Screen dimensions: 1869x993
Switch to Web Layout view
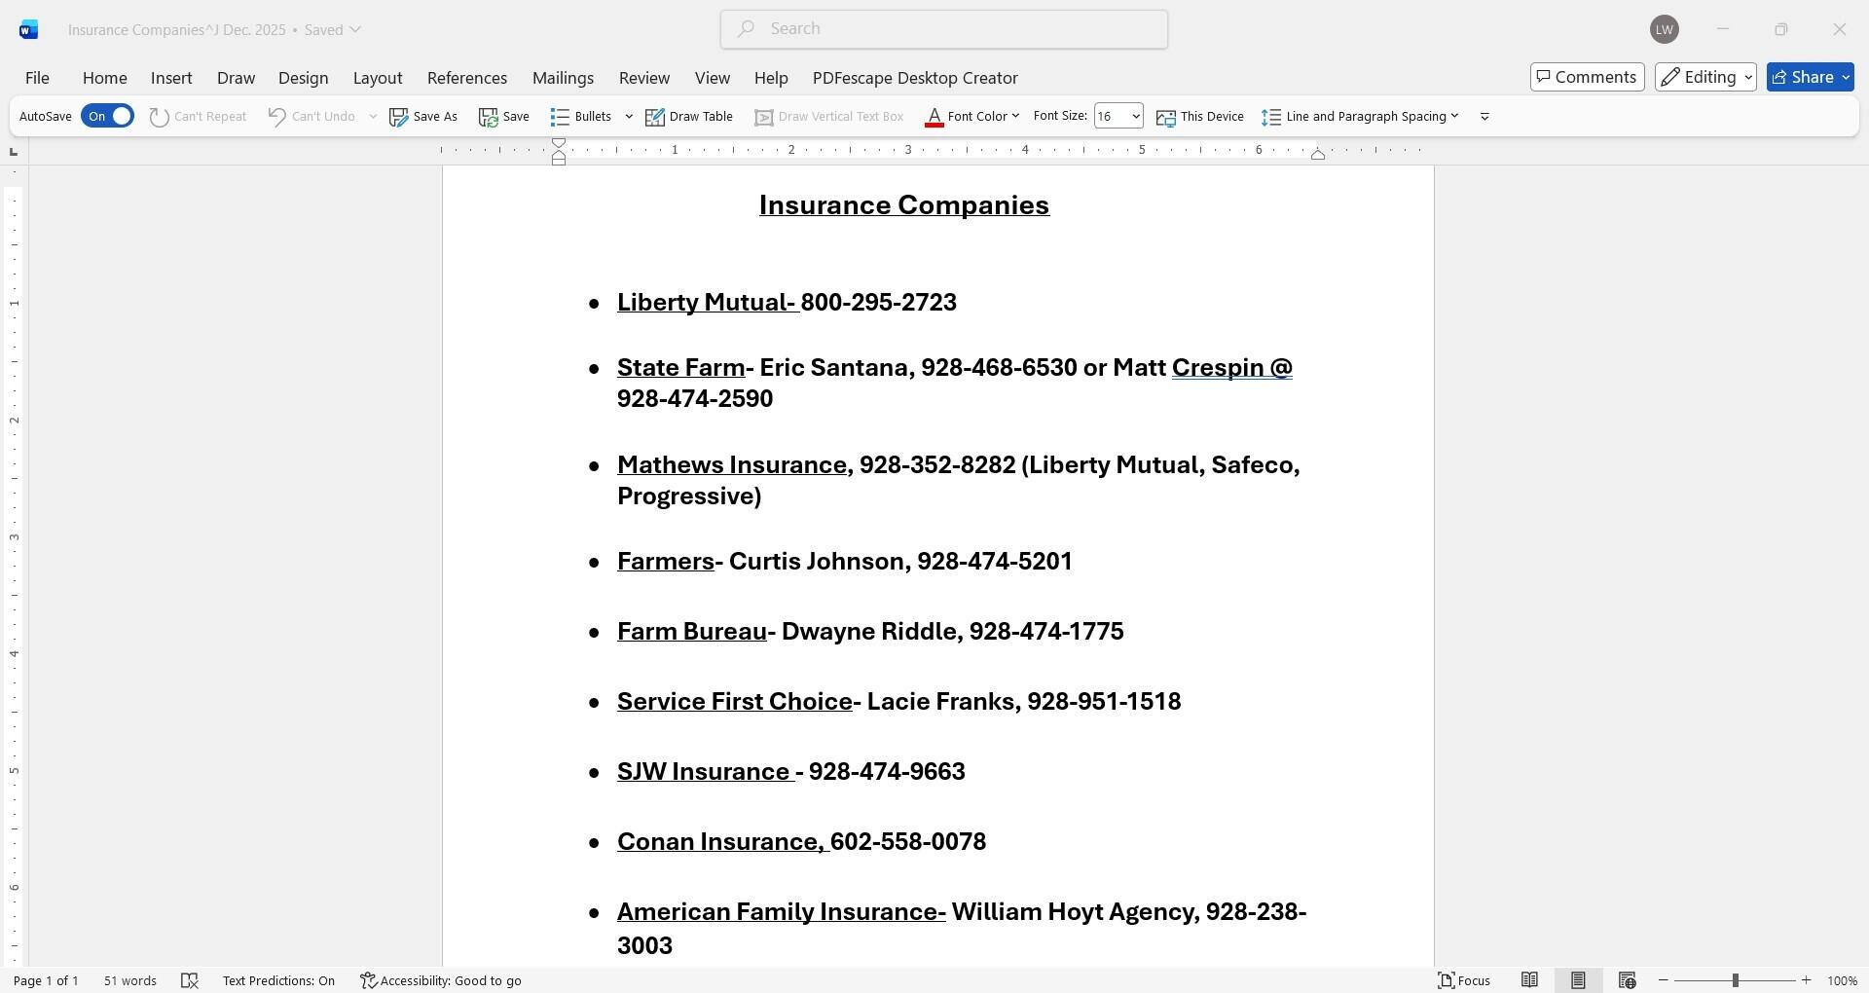point(1627,980)
